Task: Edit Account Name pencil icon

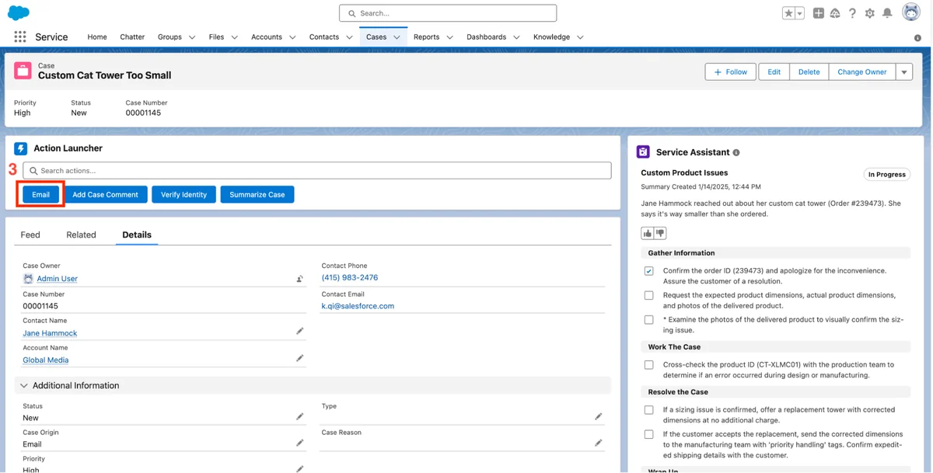Action: coord(300,358)
